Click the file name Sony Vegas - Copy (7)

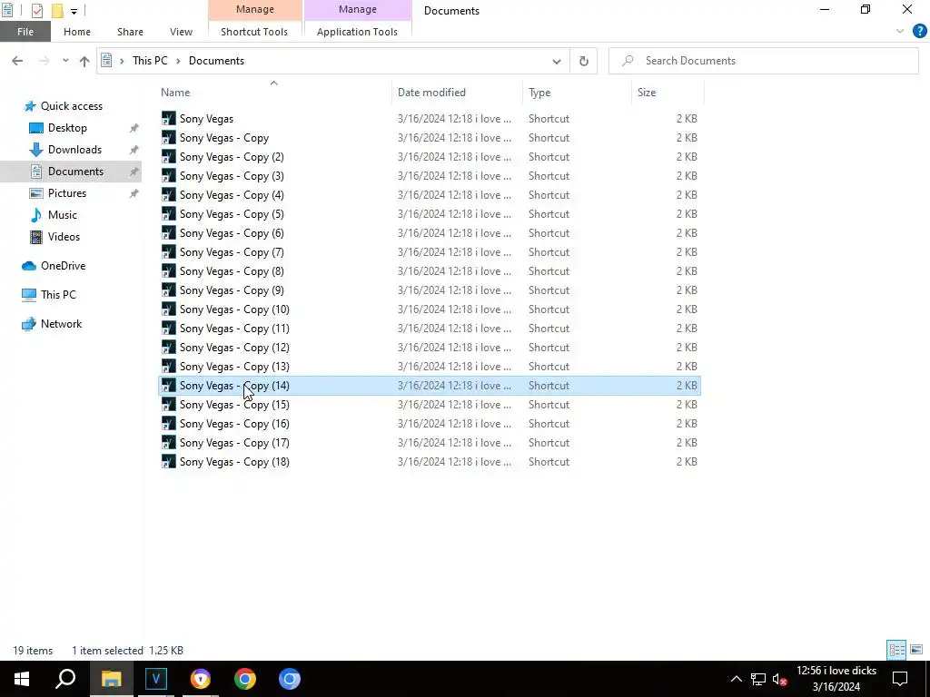point(232,252)
